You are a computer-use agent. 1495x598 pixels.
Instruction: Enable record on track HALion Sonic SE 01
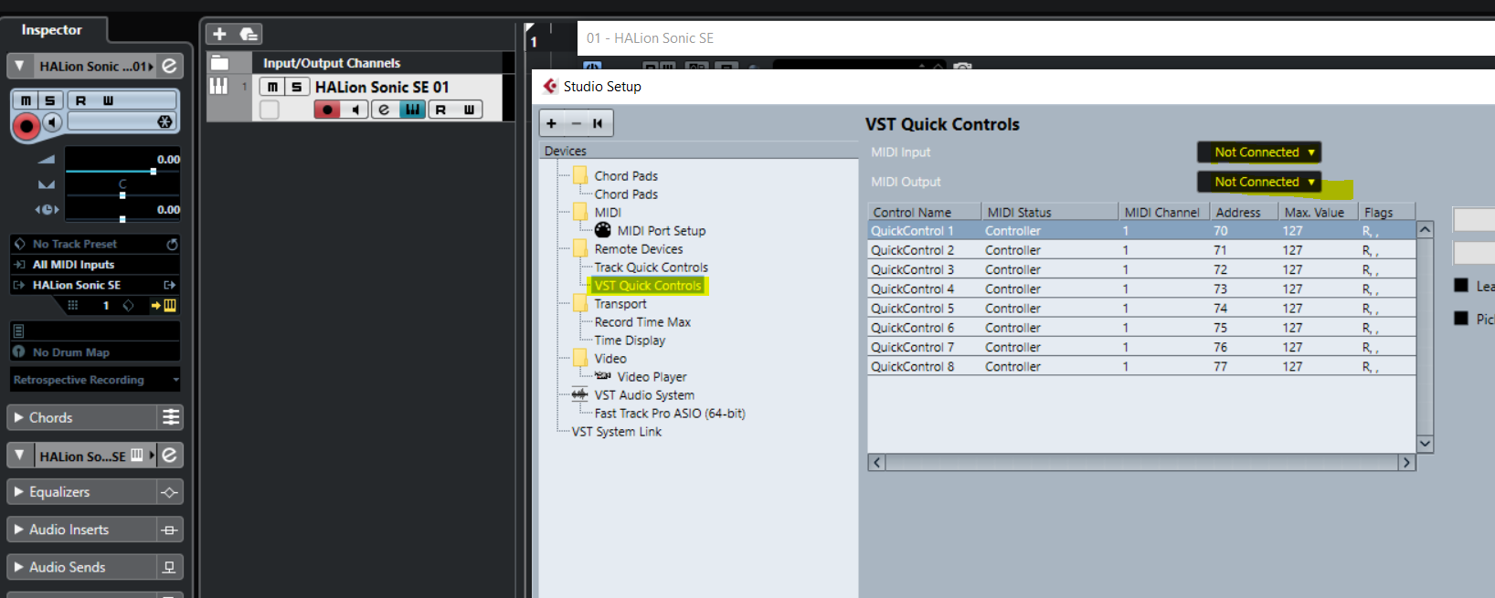tap(327, 110)
